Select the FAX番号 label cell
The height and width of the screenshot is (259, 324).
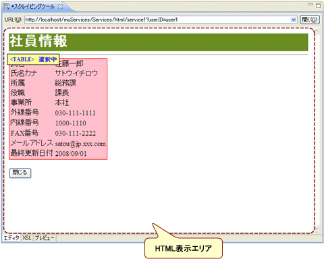24,133
